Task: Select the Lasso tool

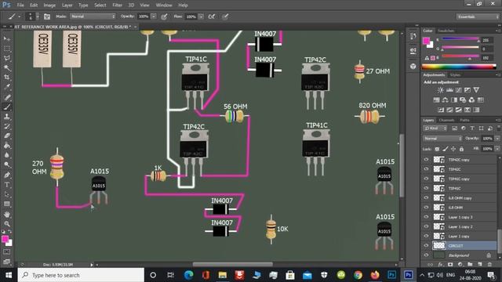Action: pyautogui.click(x=7, y=59)
